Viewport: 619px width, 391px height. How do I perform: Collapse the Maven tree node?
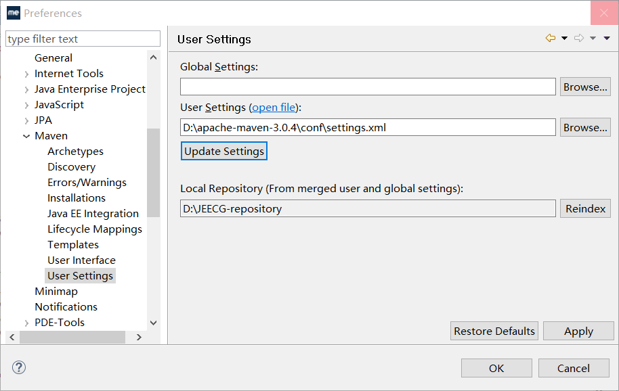point(26,137)
